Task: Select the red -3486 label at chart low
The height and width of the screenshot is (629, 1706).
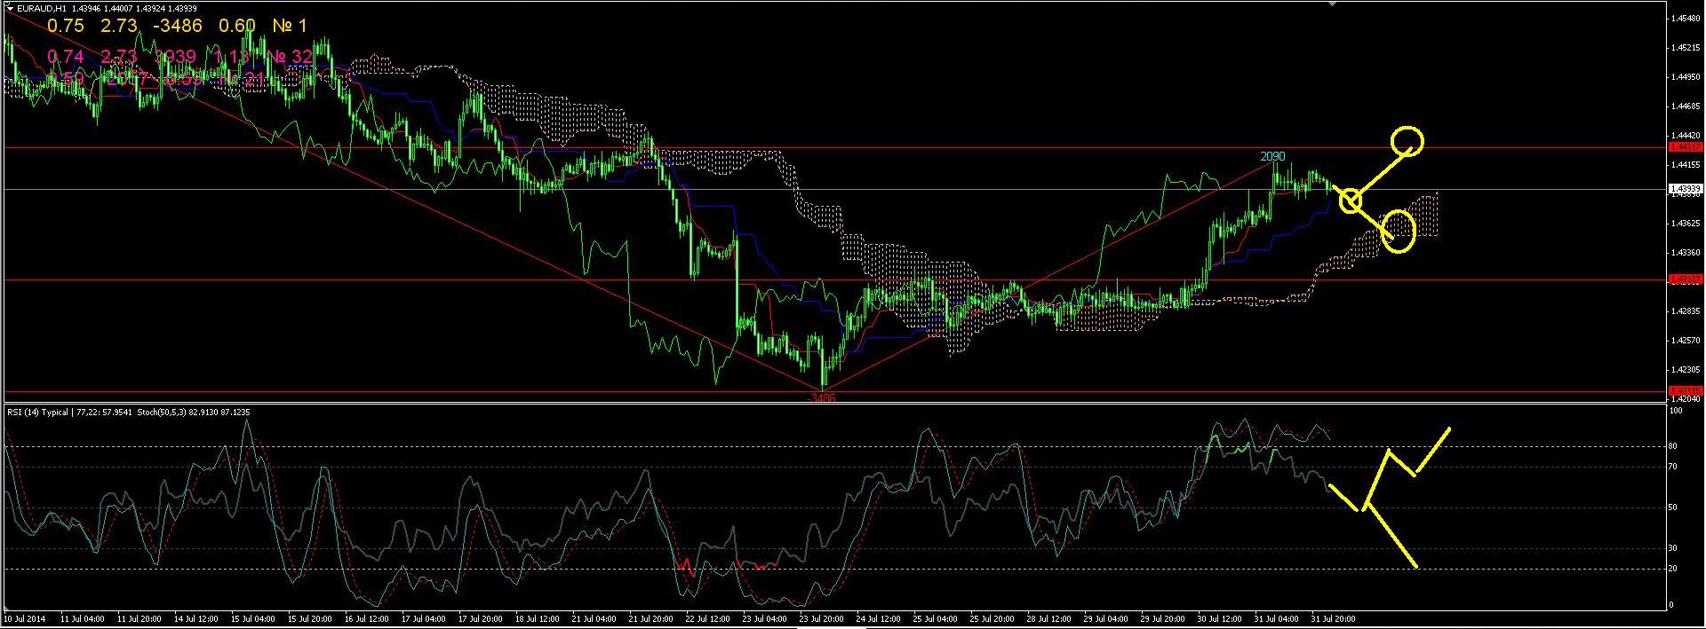Action: pos(822,399)
